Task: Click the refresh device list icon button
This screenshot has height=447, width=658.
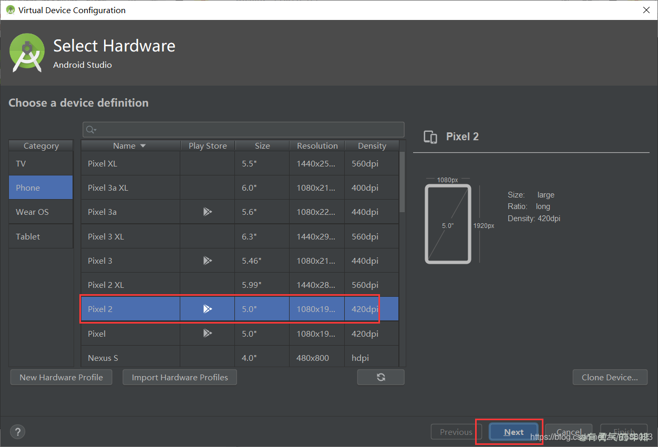Action: [x=381, y=377]
